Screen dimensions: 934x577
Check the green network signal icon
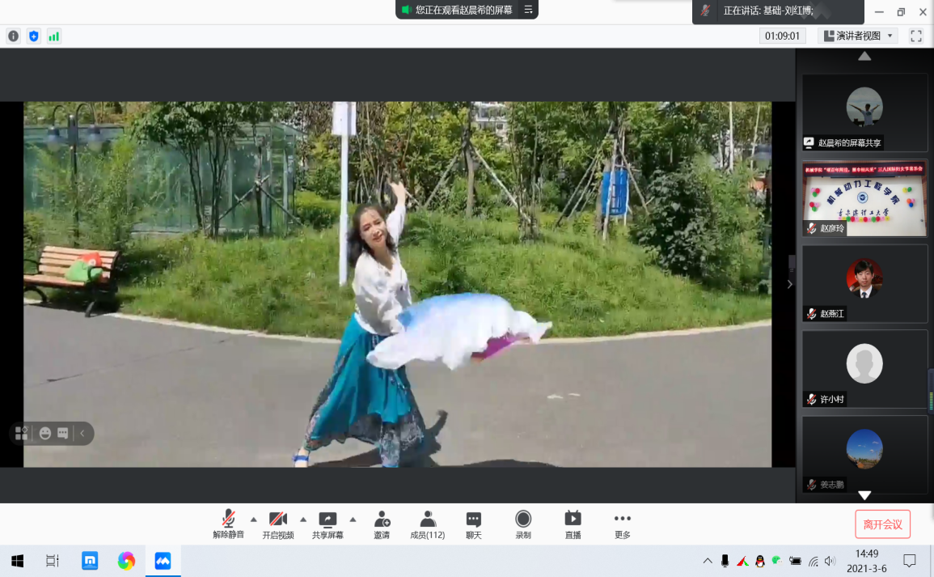53,36
